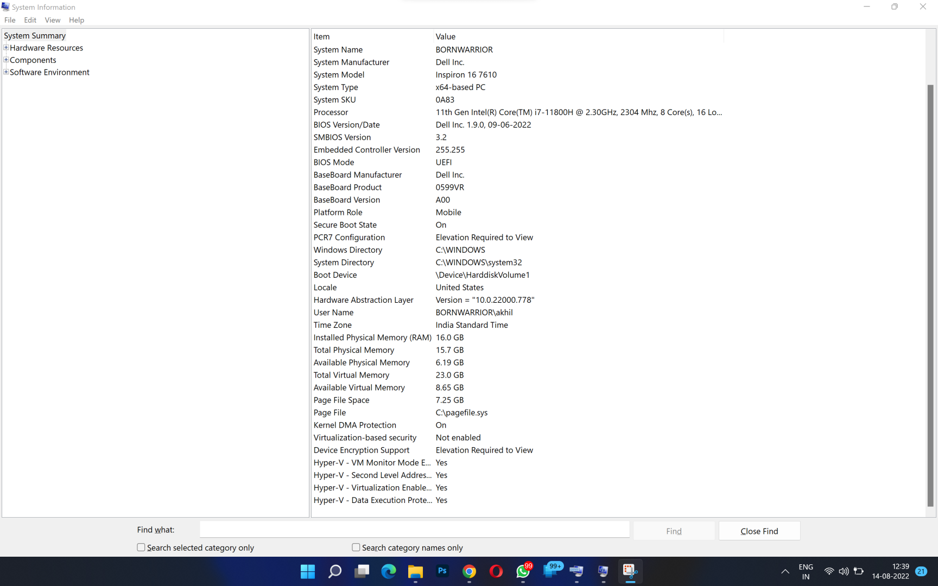Image resolution: width=938 pixels, height=586 pixels.
Task: Open Opera browser from the taskbar
Action: pyautogui.click(x=496, y=571)
